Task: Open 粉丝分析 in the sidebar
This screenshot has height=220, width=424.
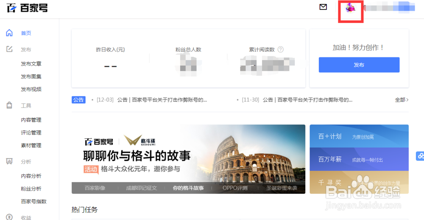Action: point(31,189)
